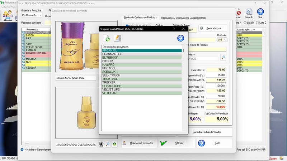287x161 pixels.
Task: Open the Dados do Cadastro do Produto tab
Action: [x=140, y=18]
